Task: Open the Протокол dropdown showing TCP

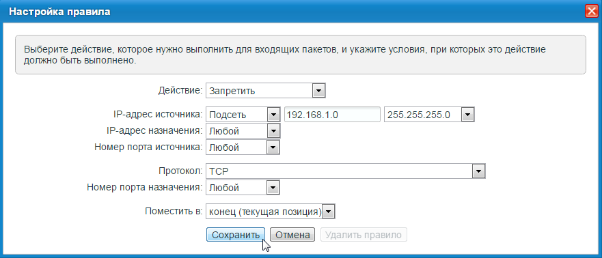Action: click(x=346, y=171)
